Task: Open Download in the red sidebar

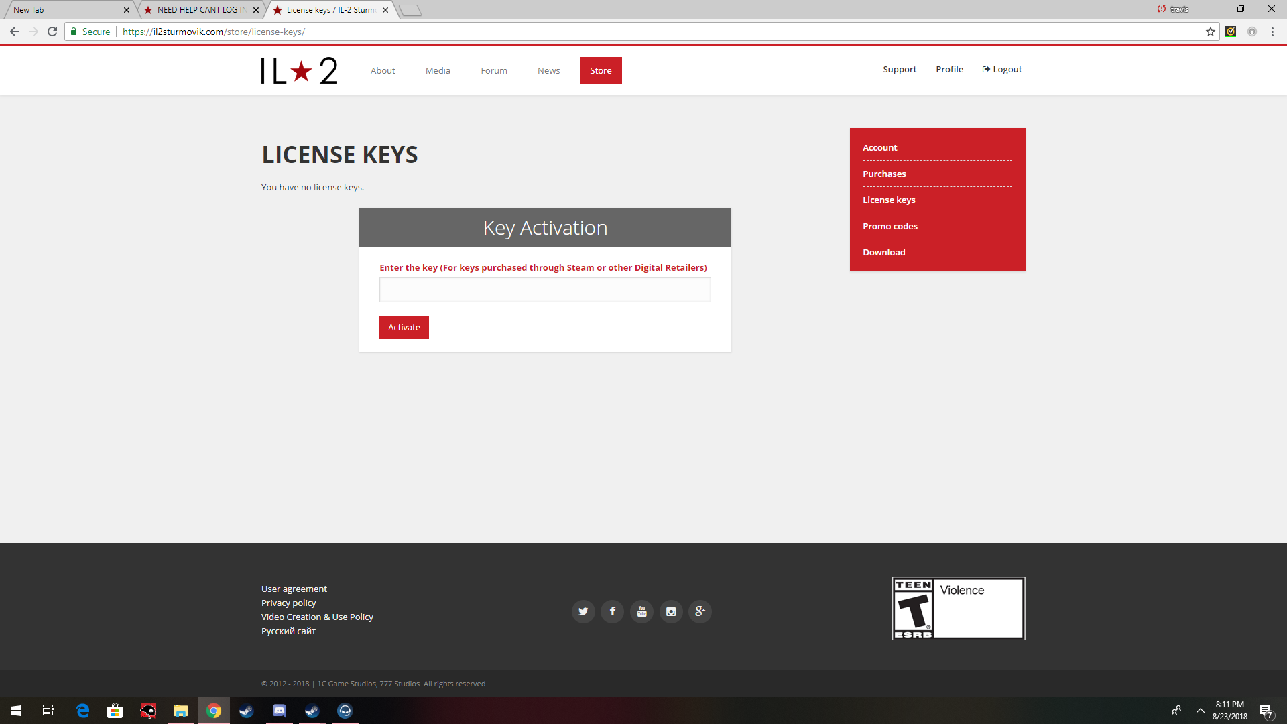Action: click(x=884, y=252)
